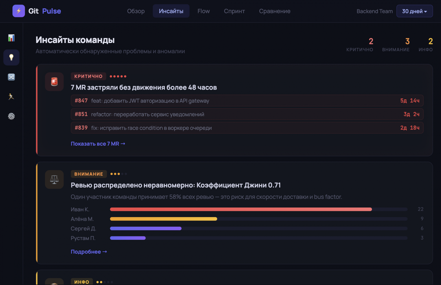The width and height of the screenshot is (441, 285).
Task: Select the lightbulb insights sidebar icon
Action: click(11, 57)
